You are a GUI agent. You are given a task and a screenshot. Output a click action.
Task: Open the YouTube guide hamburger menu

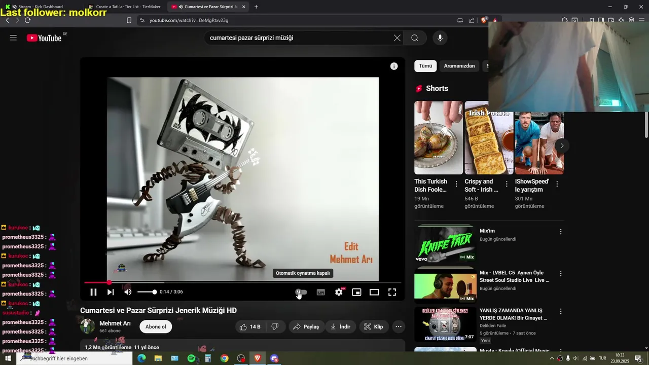[x=13, y=38]
